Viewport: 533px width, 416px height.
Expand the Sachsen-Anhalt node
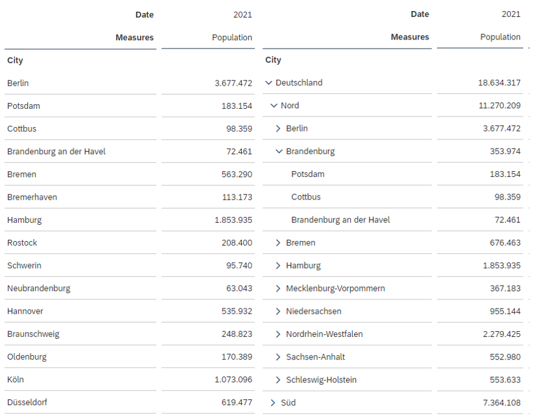(279, 356)
